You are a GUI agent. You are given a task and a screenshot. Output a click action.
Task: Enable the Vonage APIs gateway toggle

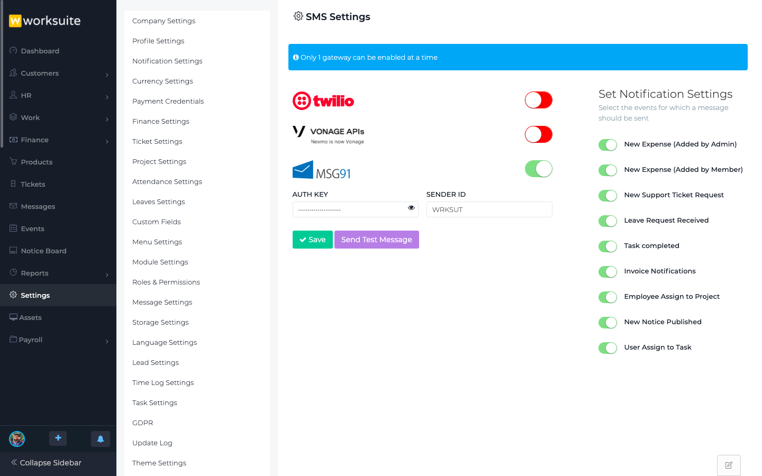pyautogui.click(x=538, y=134)
